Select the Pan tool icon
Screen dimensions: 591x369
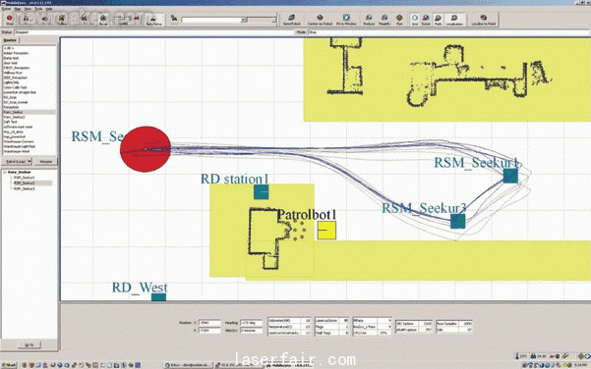(399, 20)
